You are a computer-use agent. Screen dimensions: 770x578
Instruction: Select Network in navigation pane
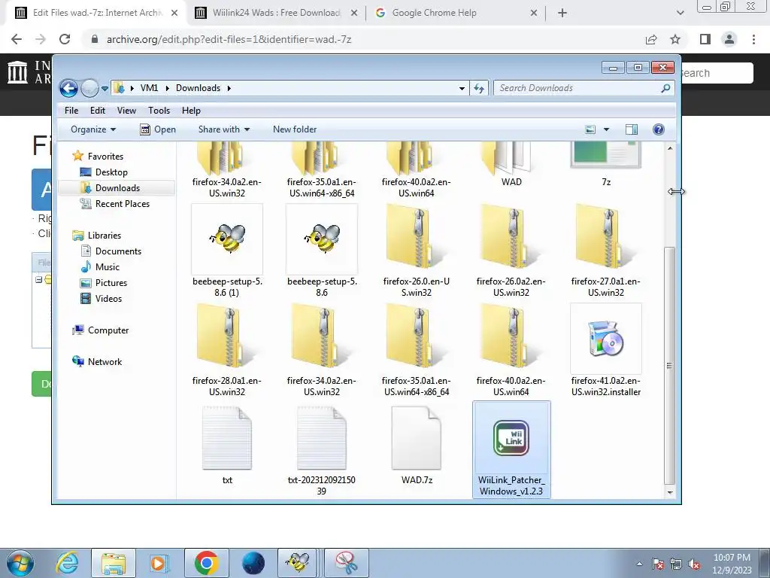coord(105,362)
